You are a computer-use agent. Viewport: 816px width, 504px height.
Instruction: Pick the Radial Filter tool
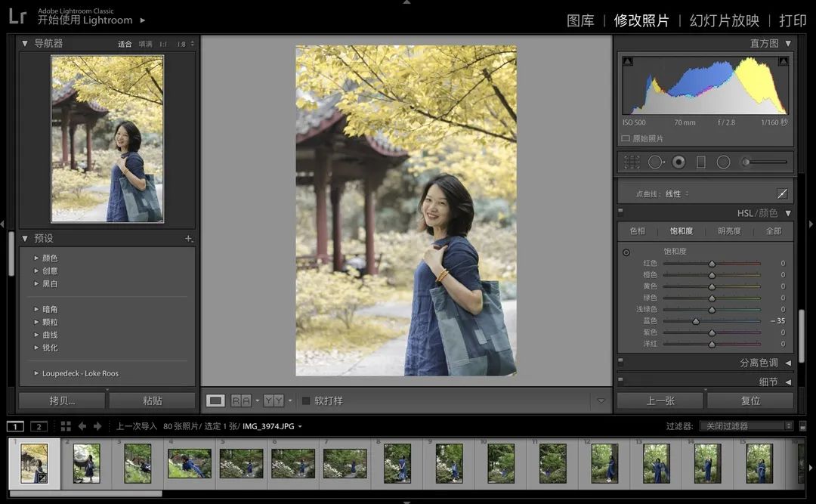click(723, 162)
